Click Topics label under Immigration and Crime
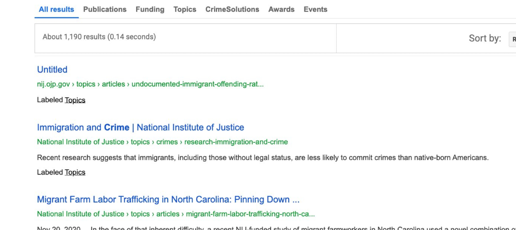This screenshot has height=230, width=516. (75, 172)
